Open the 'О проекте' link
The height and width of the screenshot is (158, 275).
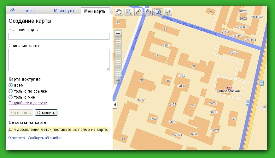(x=16, y=138)
